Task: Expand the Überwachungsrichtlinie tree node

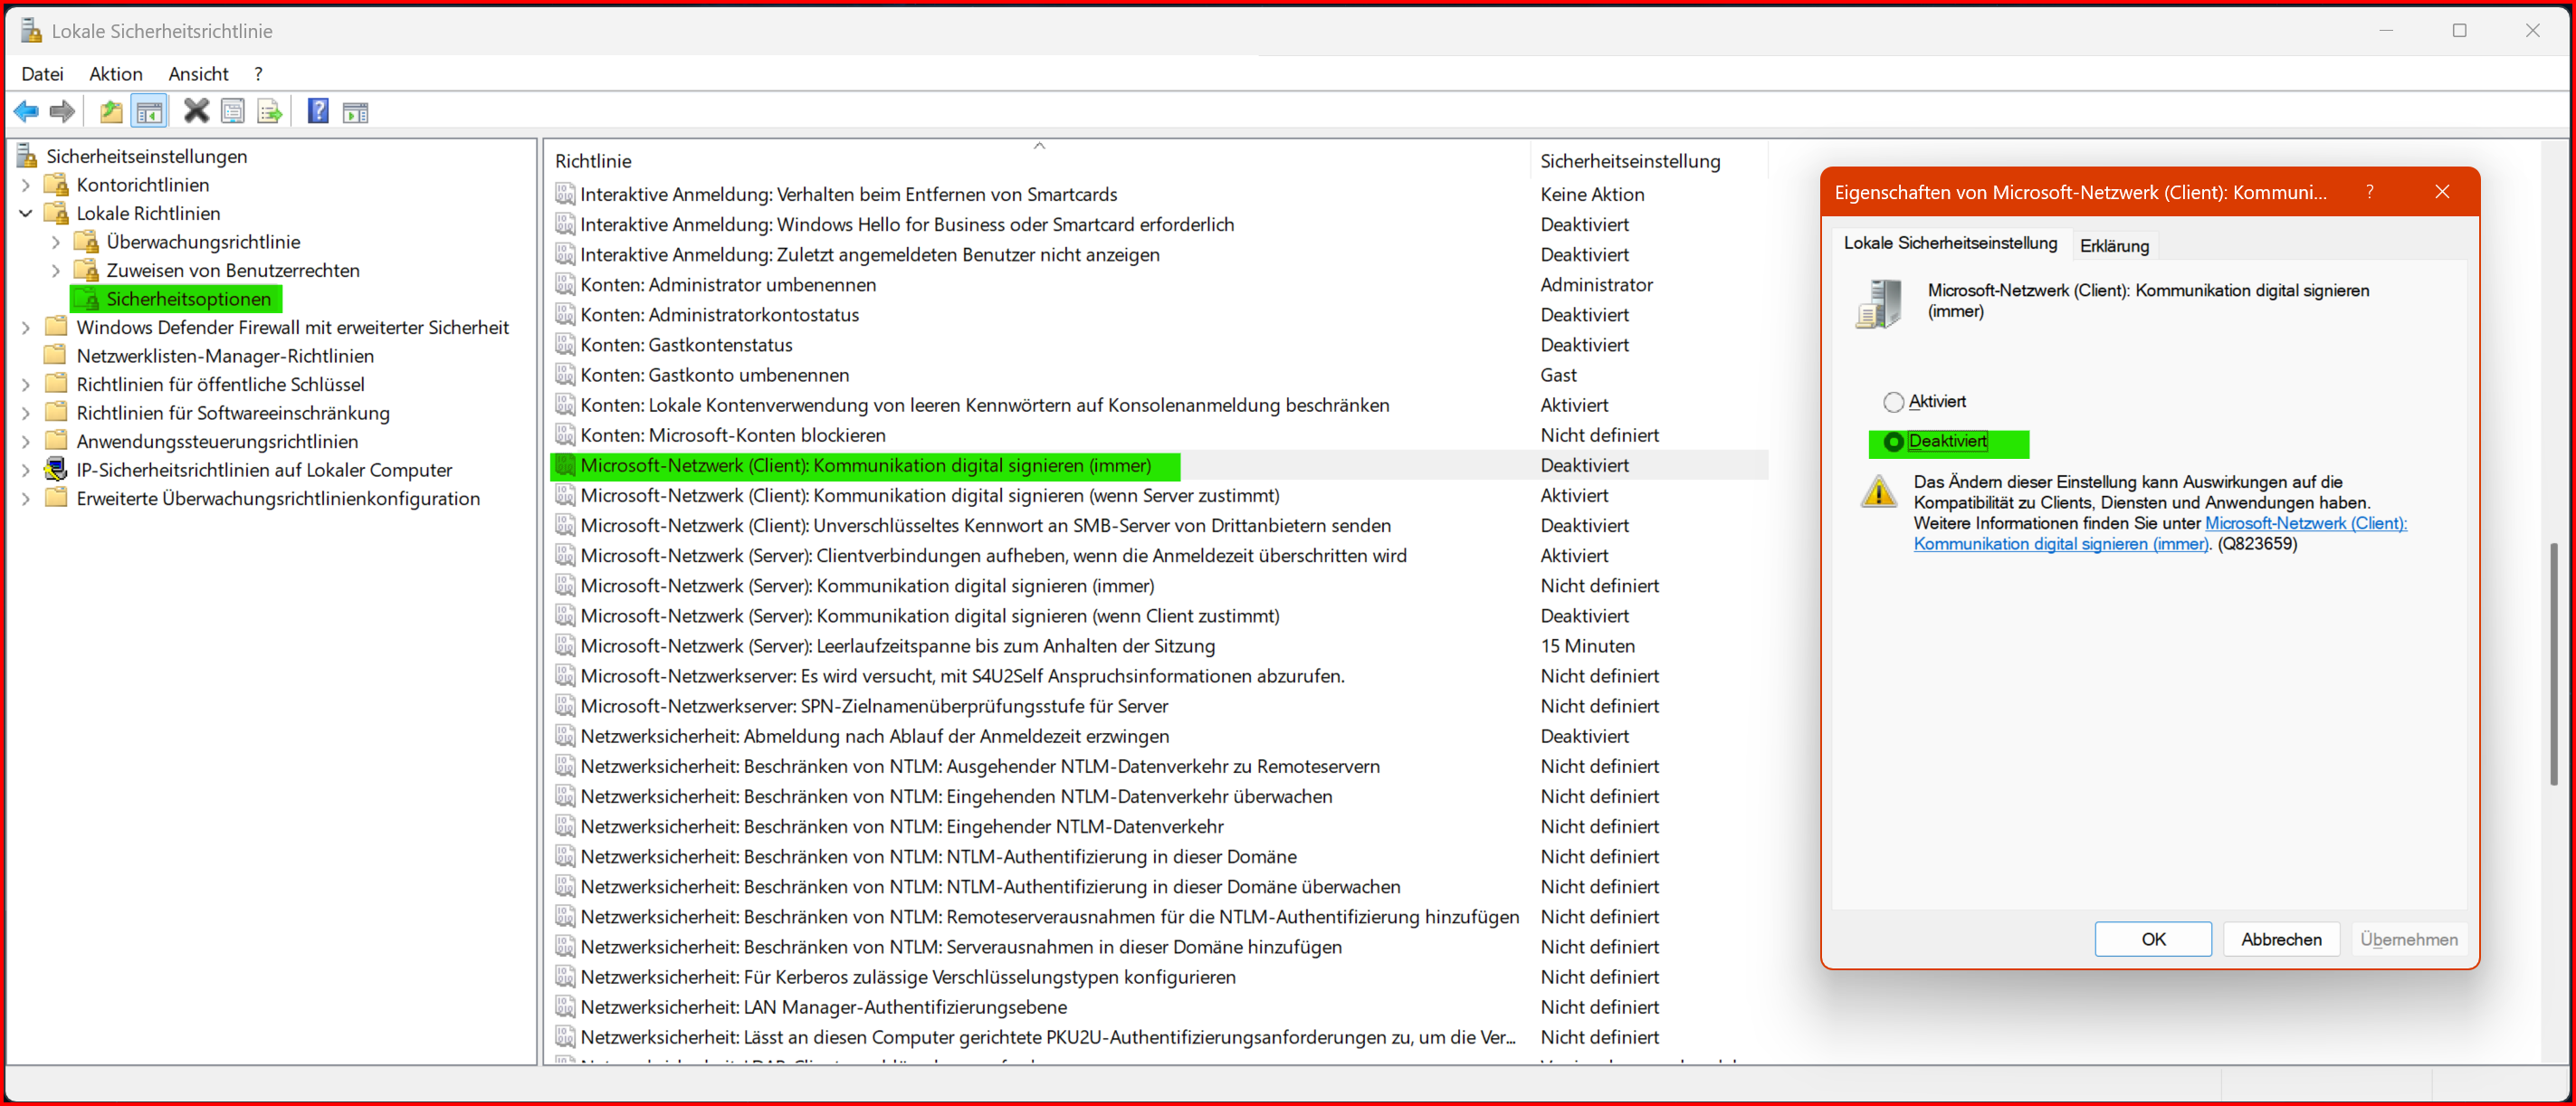Action: (56, 242)
